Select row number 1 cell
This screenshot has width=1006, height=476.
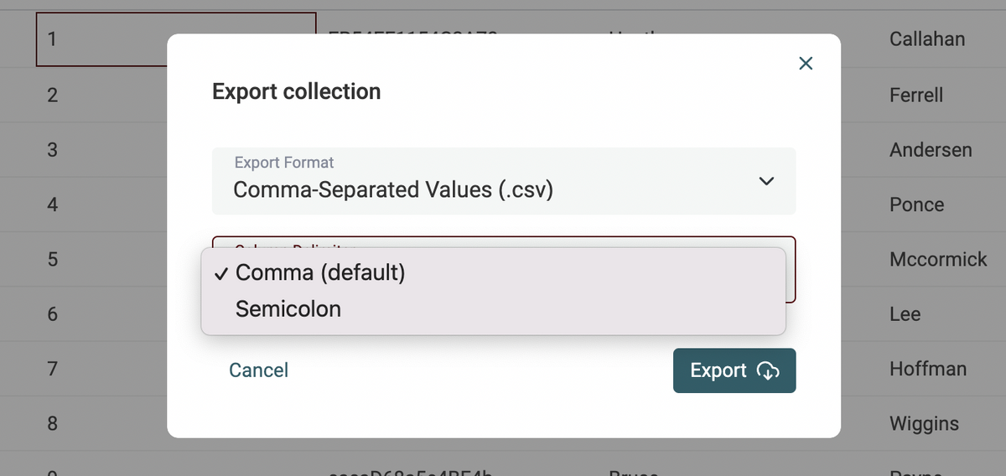52,39
